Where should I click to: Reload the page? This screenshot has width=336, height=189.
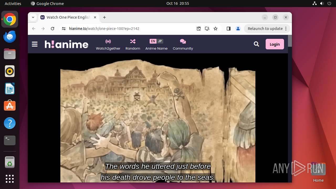[52, 29]
